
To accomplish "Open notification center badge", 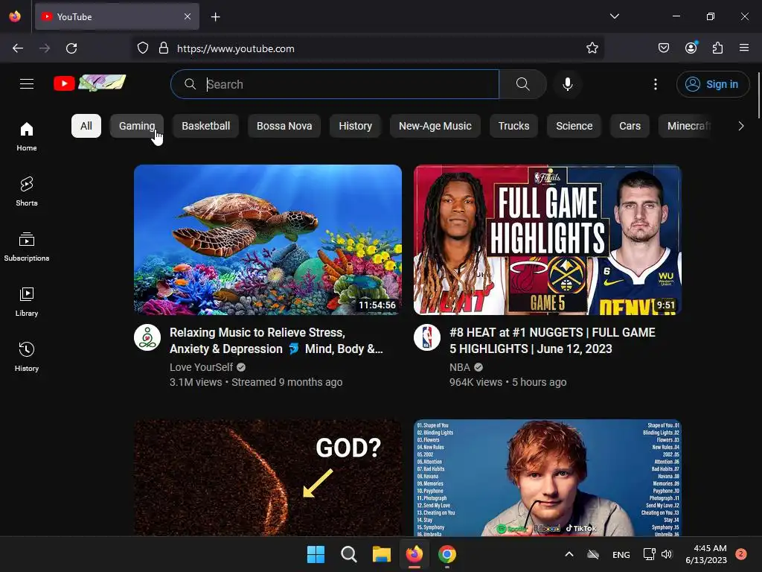I will point(740,554).
